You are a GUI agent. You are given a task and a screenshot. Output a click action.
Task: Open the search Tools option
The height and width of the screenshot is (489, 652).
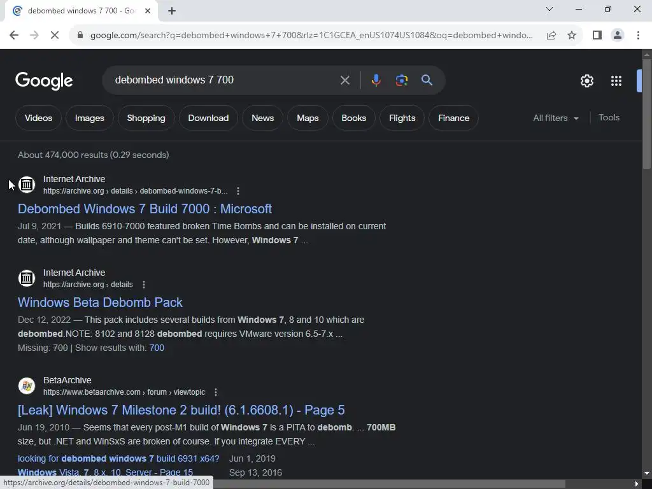609,118
